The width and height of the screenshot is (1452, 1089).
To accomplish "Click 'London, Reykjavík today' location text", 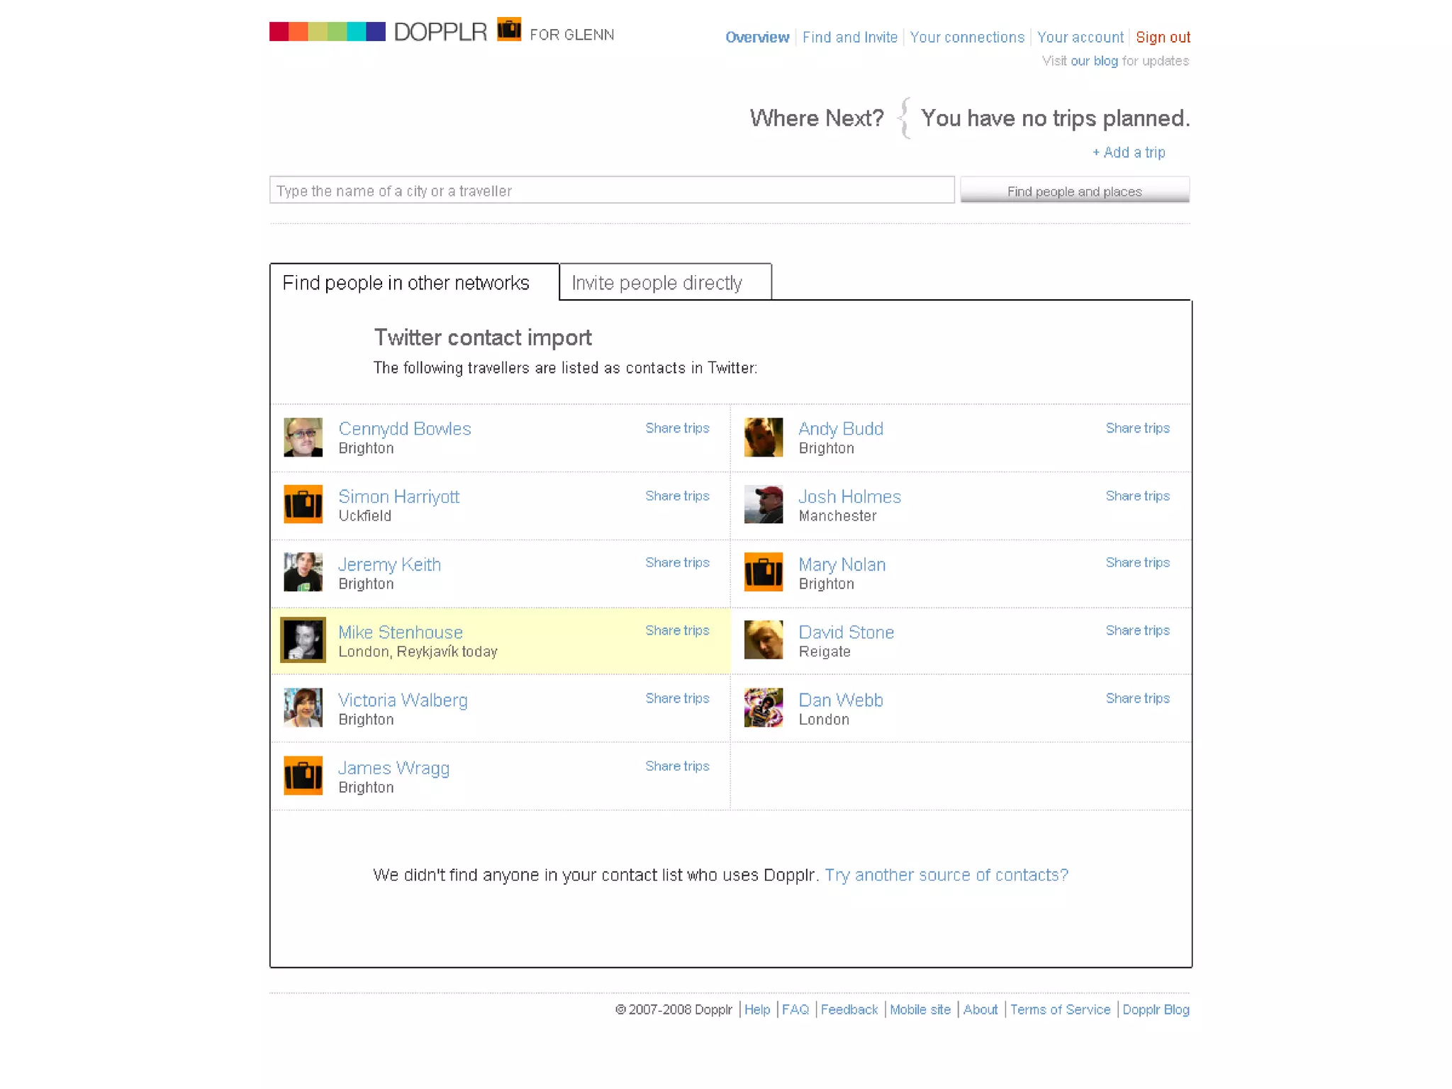I will pos(418,652).
